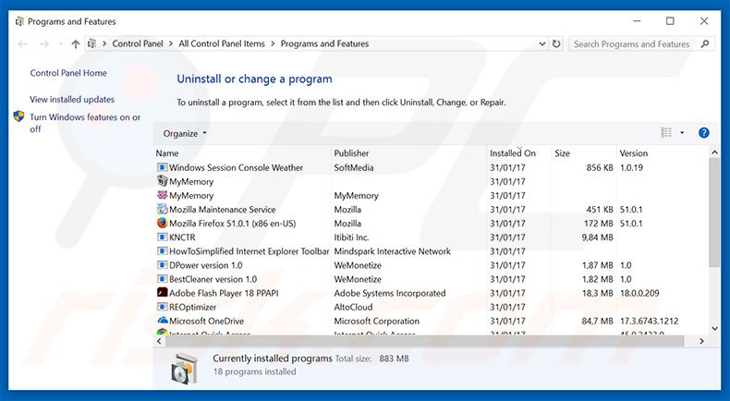Click the SoftMedia publisher cell
The height and width of the screenshot is (401, 730).
354,167
